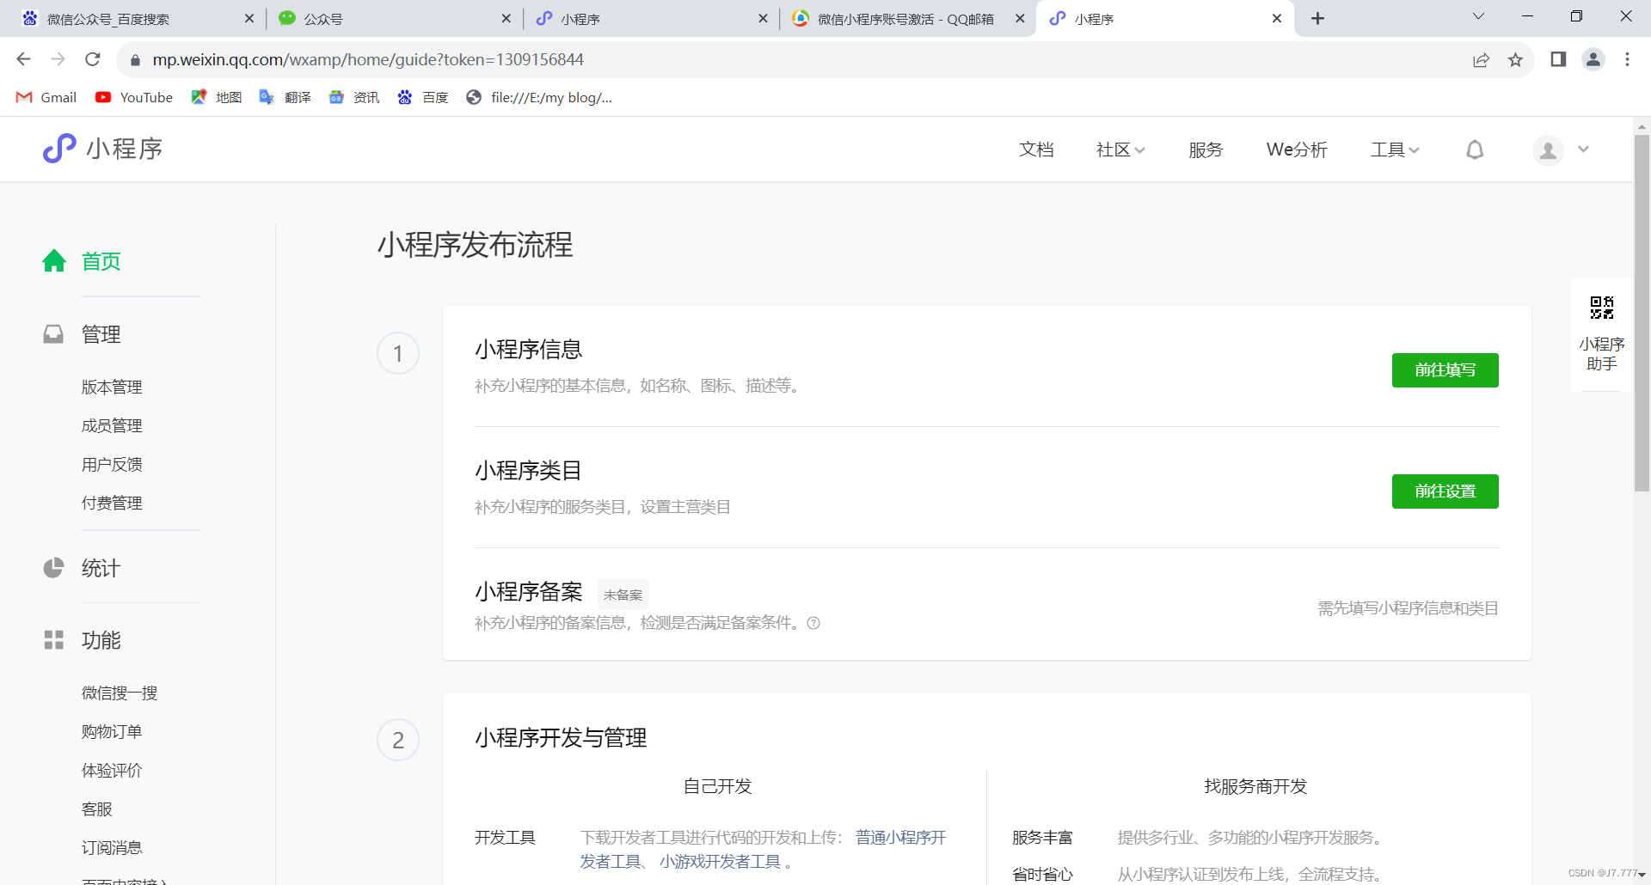Open a new browser tab
Screen dimensions: 1651x885
click(1317, 18)
